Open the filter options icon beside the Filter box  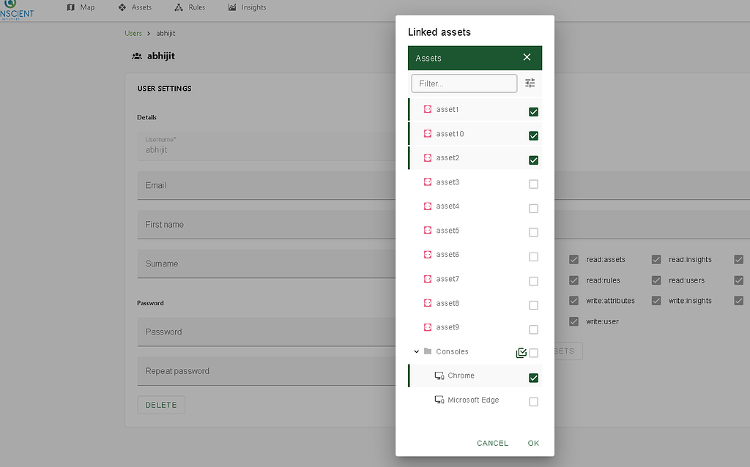pos(530,83)
